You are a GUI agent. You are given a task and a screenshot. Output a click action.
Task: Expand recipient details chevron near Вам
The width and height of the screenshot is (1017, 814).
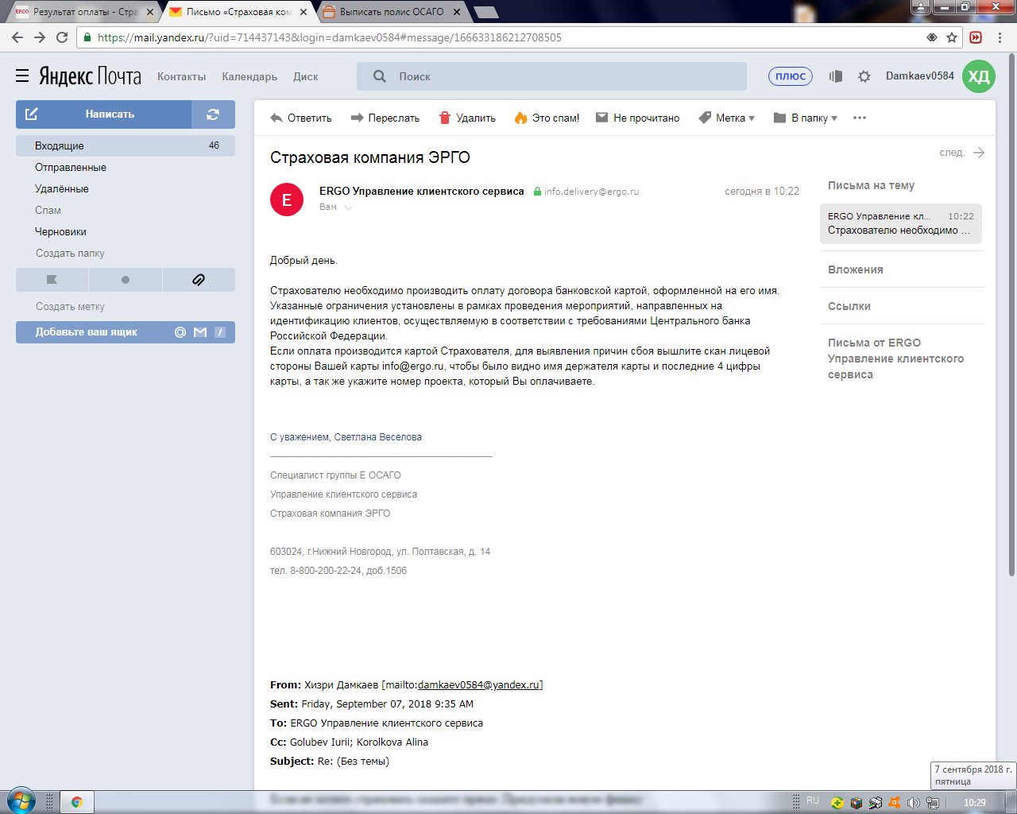click(348, 207)
